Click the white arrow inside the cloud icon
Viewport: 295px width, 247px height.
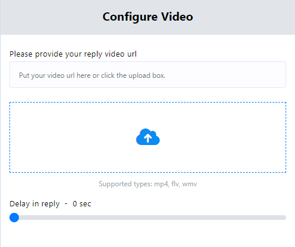coord(148,138)
